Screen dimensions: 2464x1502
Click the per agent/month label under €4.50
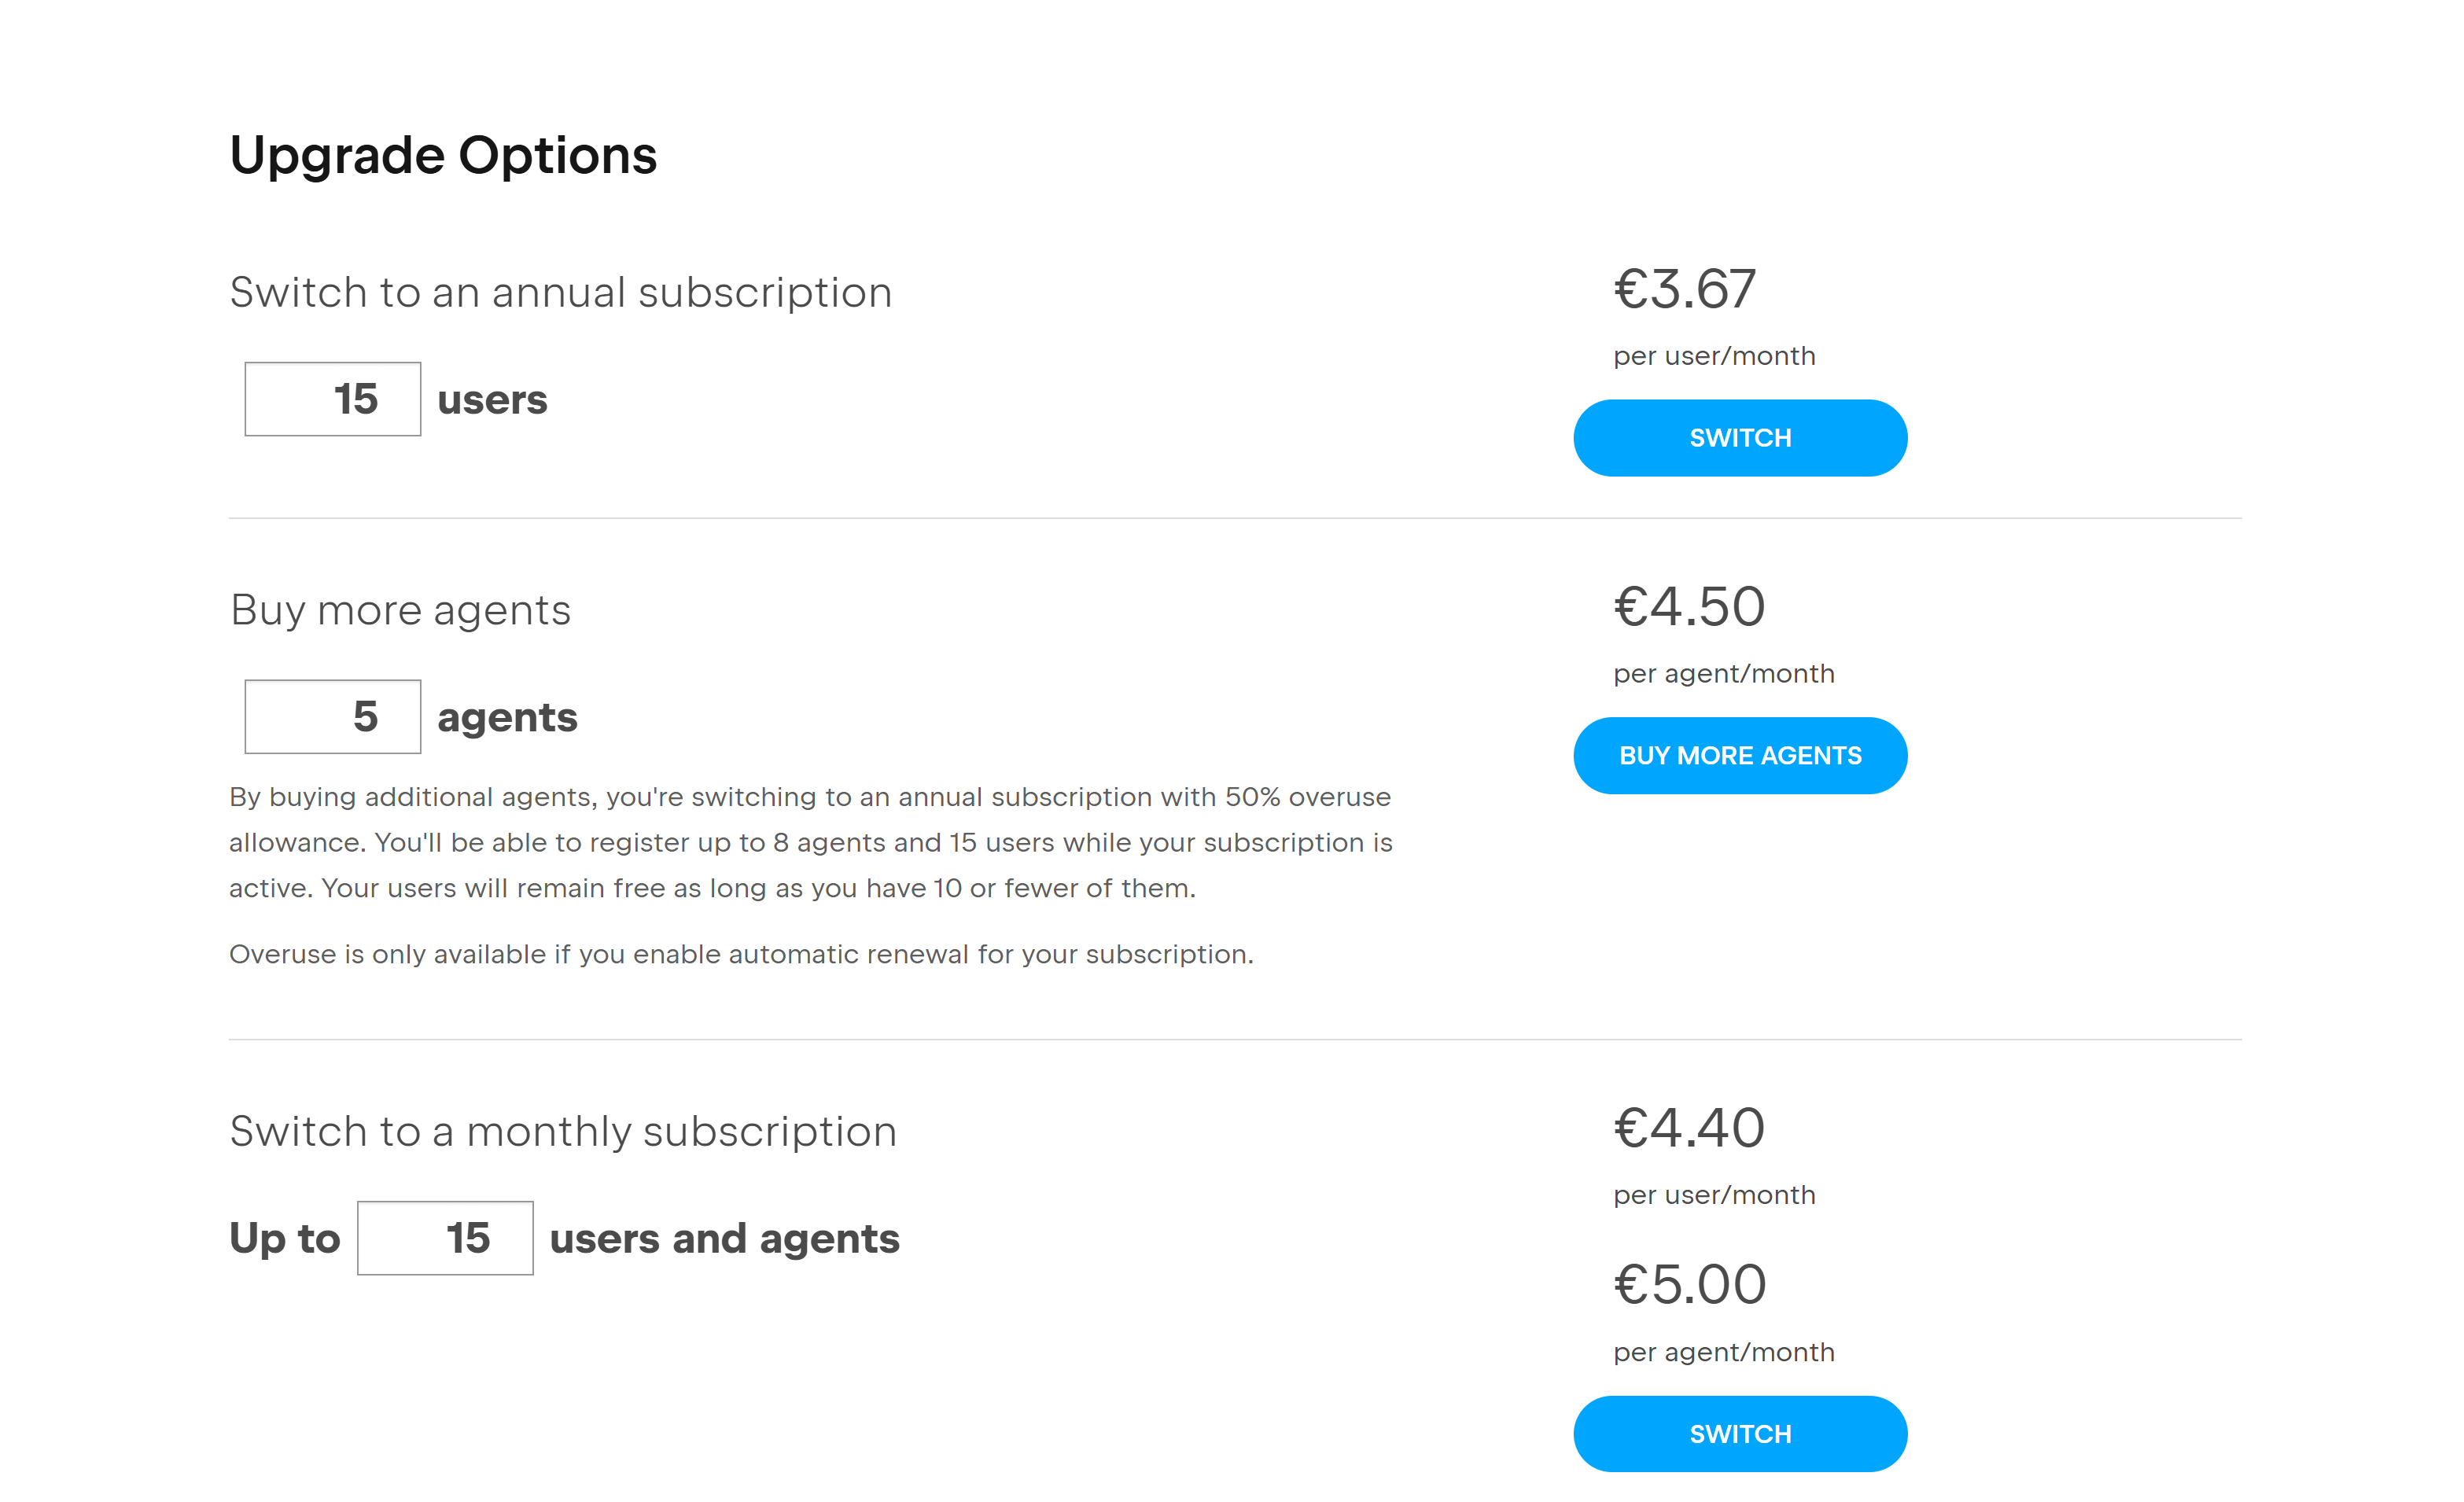click(x=1723, y=673)
